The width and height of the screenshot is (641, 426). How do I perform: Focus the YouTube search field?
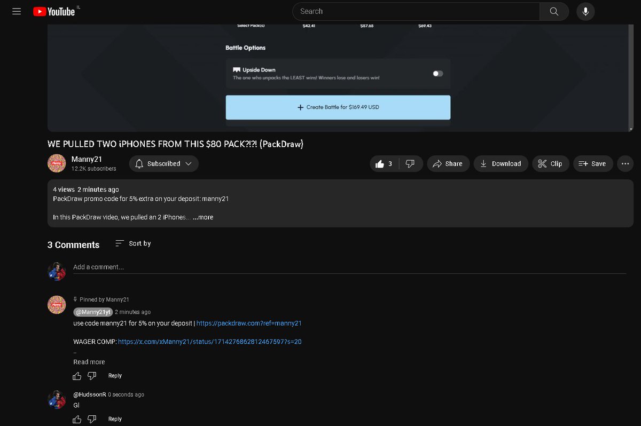pos(416,11)
